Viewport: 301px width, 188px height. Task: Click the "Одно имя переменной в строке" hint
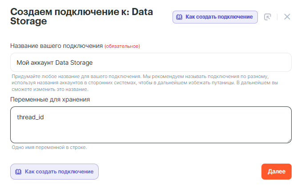click(49, 147)
